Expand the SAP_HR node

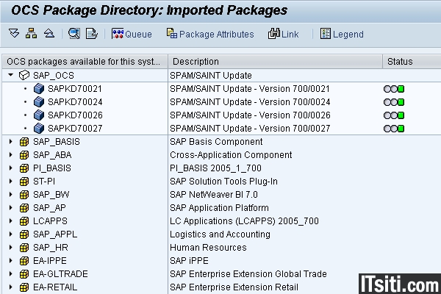(x=10, y=248)
